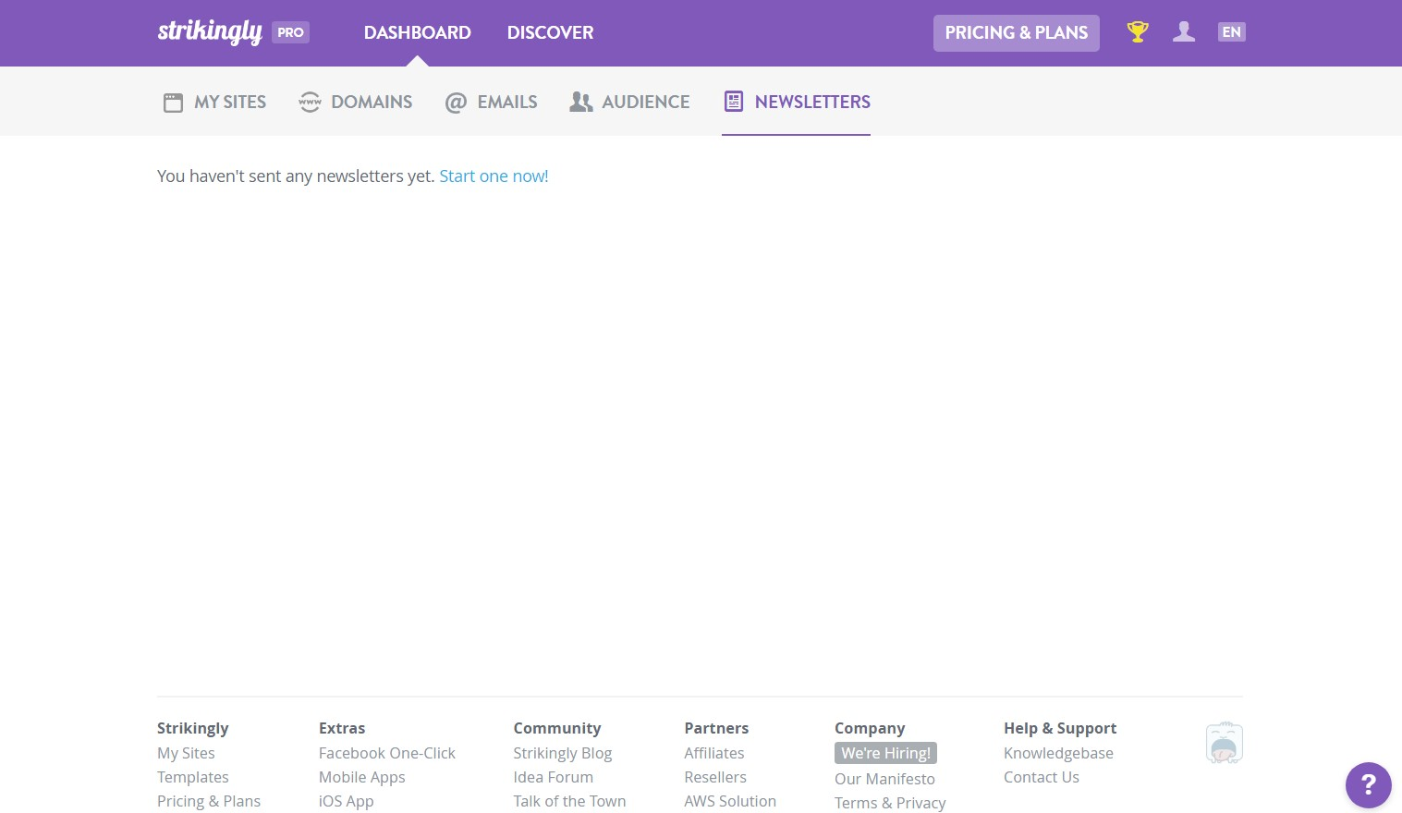Open Terms & Privacy
1402x813 pixels.
890,802
